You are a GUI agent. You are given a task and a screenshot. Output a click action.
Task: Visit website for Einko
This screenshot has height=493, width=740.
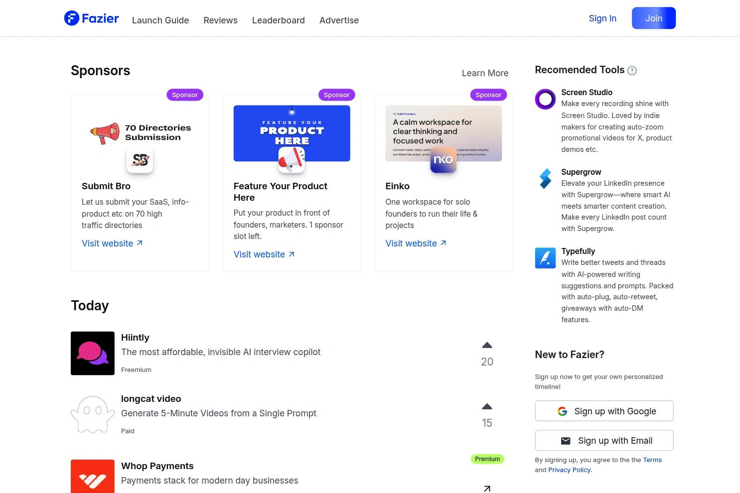click(x=416, y=244)
